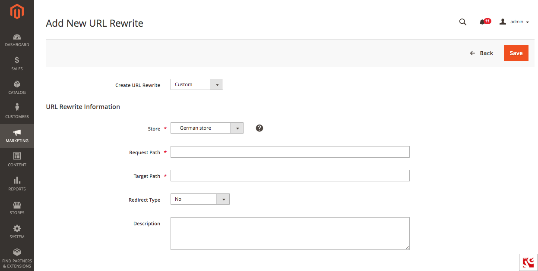
Task: Click the URL Rewrite Information heading
Action: coord(83,107)
